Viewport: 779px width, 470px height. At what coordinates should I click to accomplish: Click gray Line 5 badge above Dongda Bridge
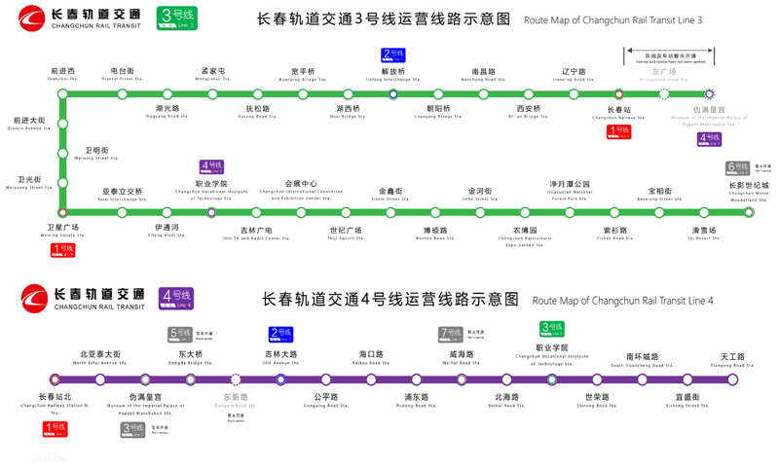pyautogui.click(x=180, y=334)
